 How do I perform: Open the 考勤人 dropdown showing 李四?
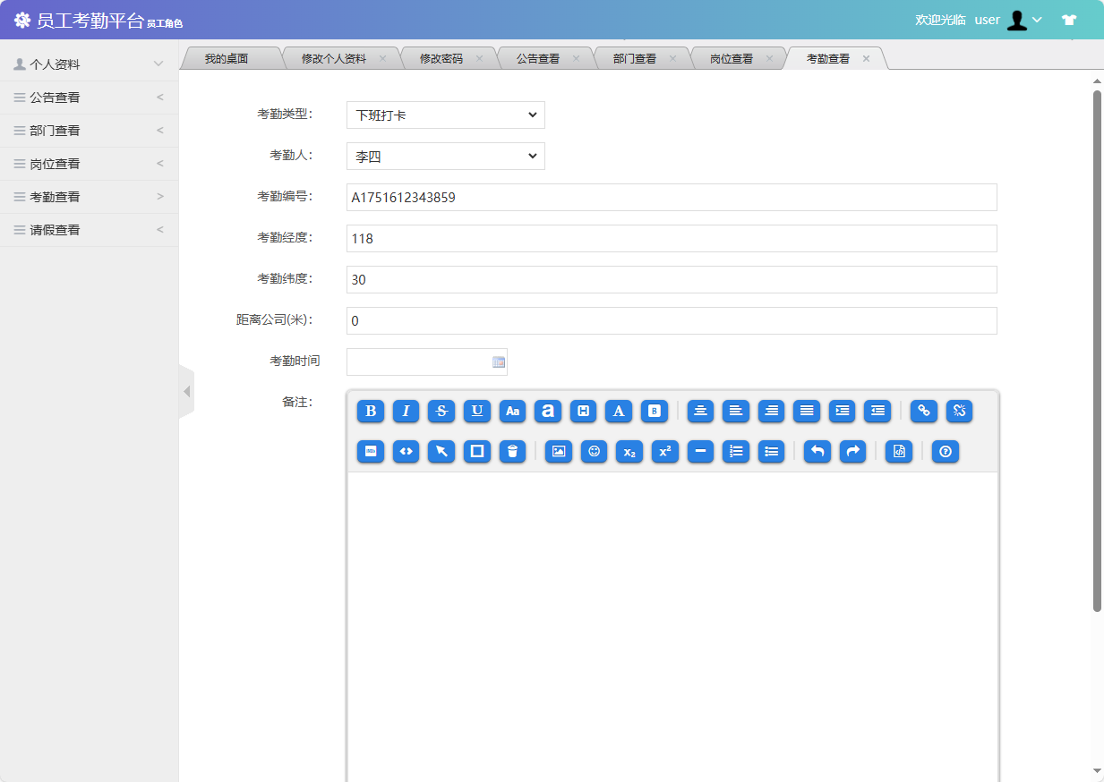[445, 156]
